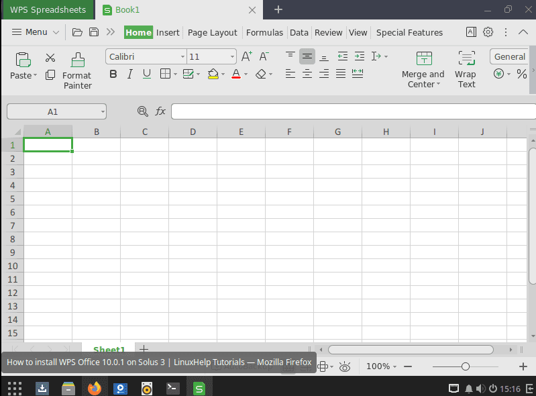Image resolution: width=536 pixels, height=396 pixels.
Task: Cut selection with the scissors icon
Action: tap(50, 58)
